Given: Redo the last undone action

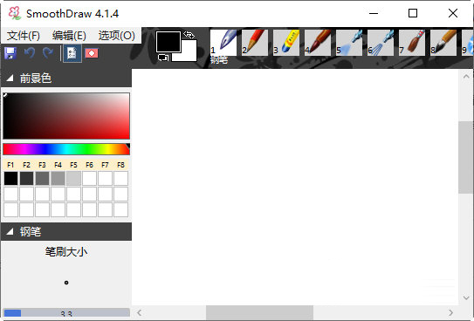Looking at the screenshot, I should coord(48,53).
